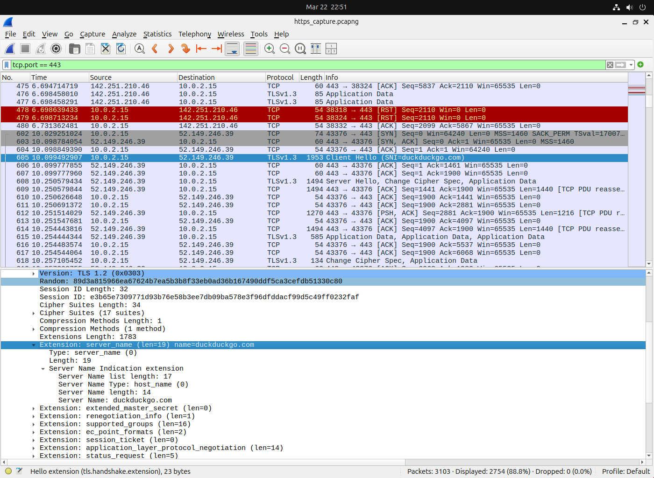Open the Capture menu
The width and height of the screenshot is (654, 478).
(x=92, y=34)
